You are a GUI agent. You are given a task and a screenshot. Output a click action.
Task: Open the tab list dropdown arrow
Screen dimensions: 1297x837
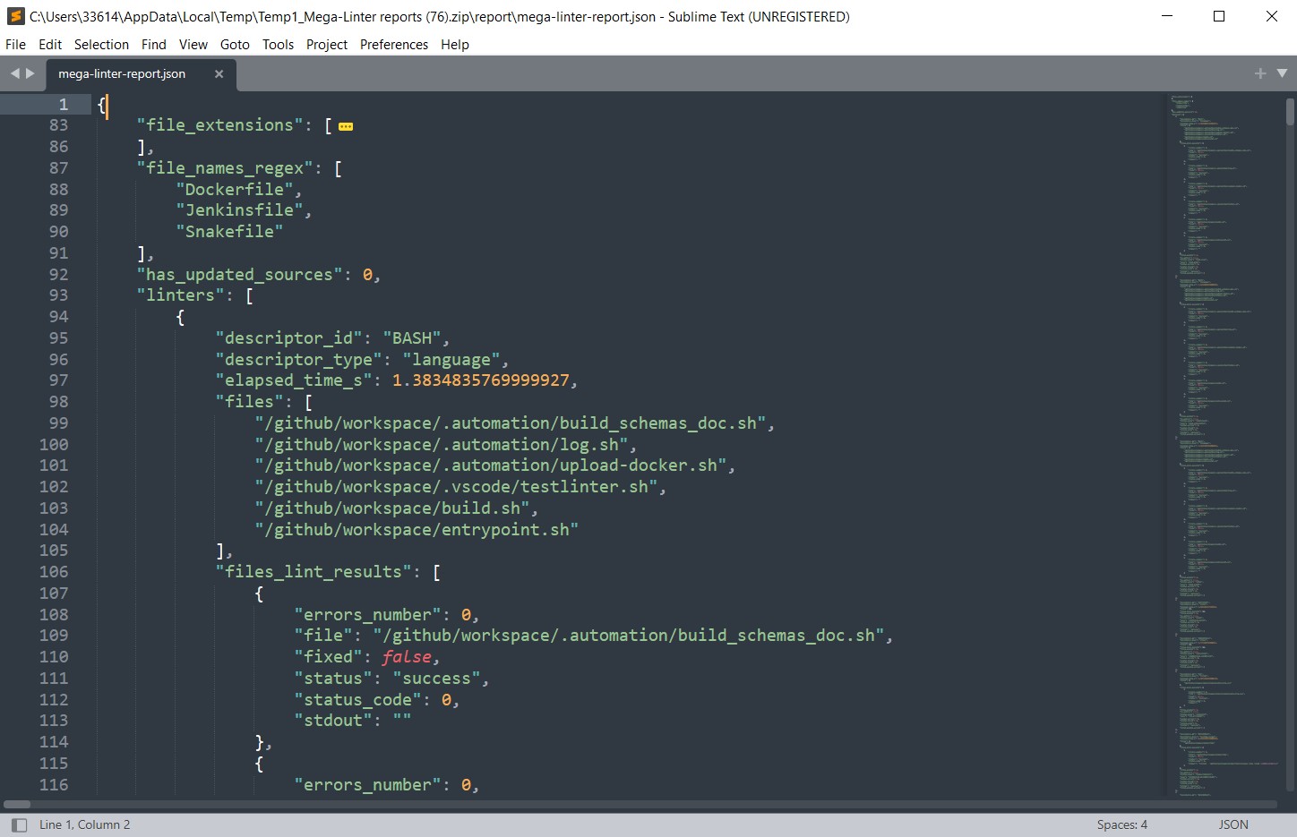pos(1282,73)
